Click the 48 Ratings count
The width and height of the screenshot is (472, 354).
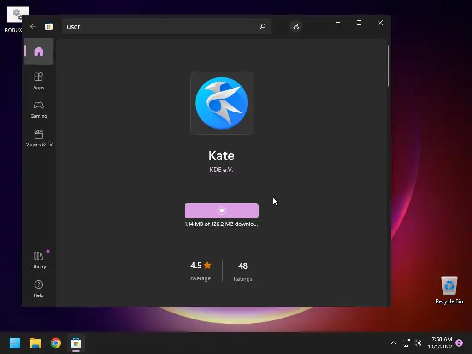(243, 271)
